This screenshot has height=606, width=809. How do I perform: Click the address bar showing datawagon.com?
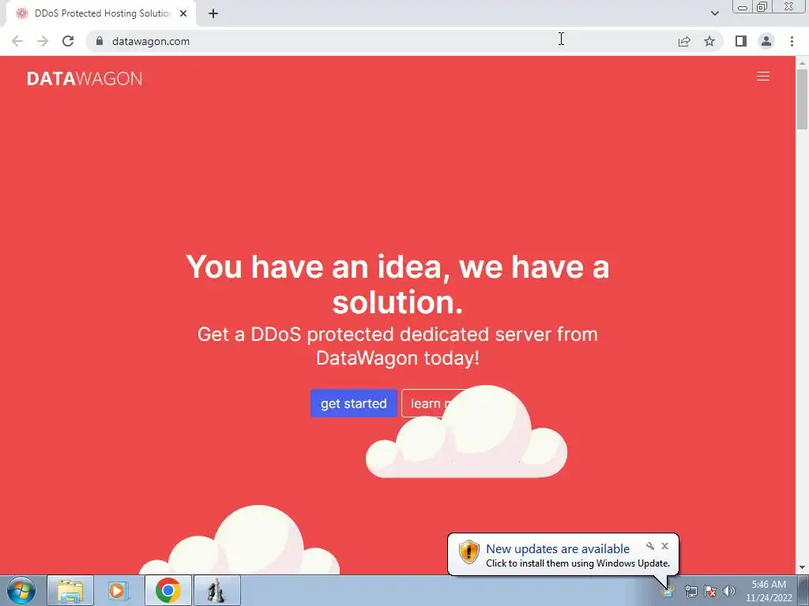click(382, 41)
